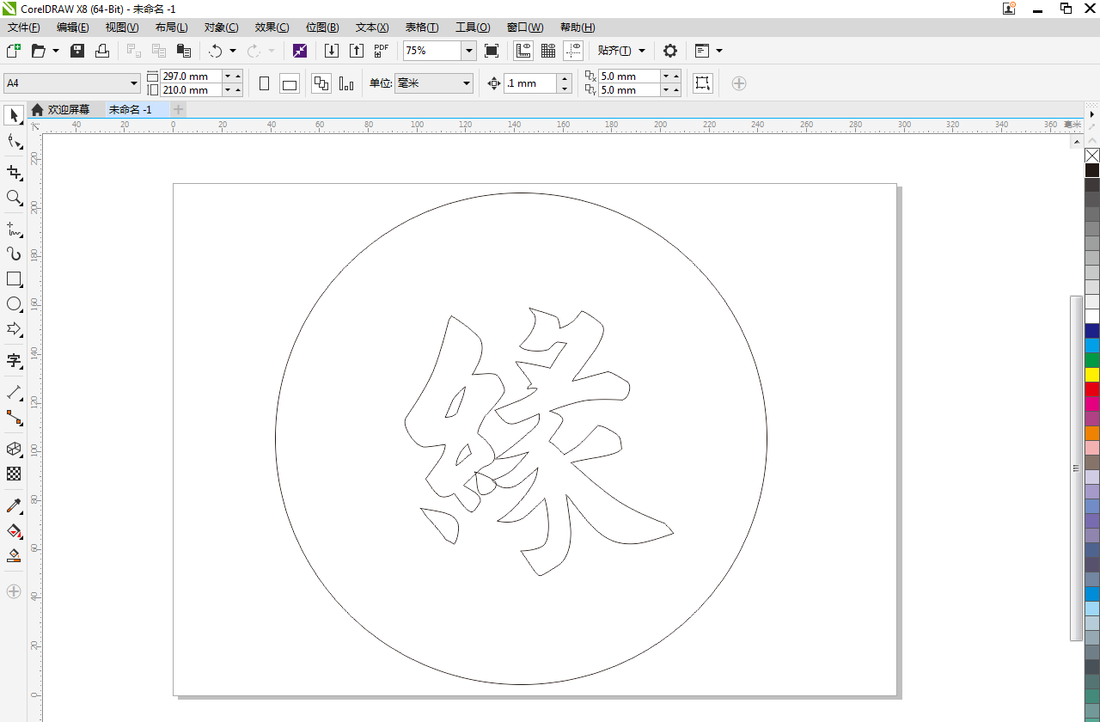Create a new document icon

[13, 51]
